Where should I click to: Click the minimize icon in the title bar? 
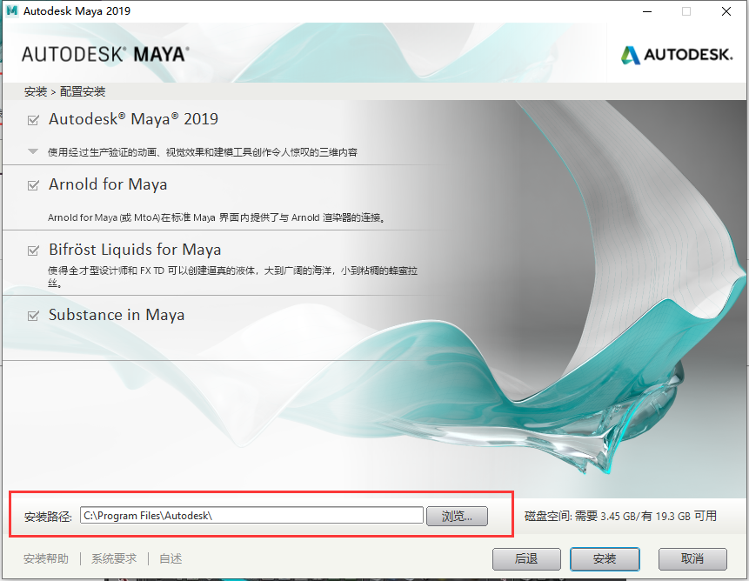point(645,11)
